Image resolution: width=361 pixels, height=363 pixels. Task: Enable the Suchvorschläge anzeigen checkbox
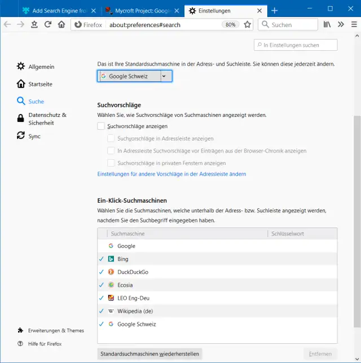click(102, 126)
